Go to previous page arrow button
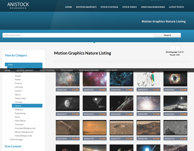194x151 pixels. [x=172, y=48]
